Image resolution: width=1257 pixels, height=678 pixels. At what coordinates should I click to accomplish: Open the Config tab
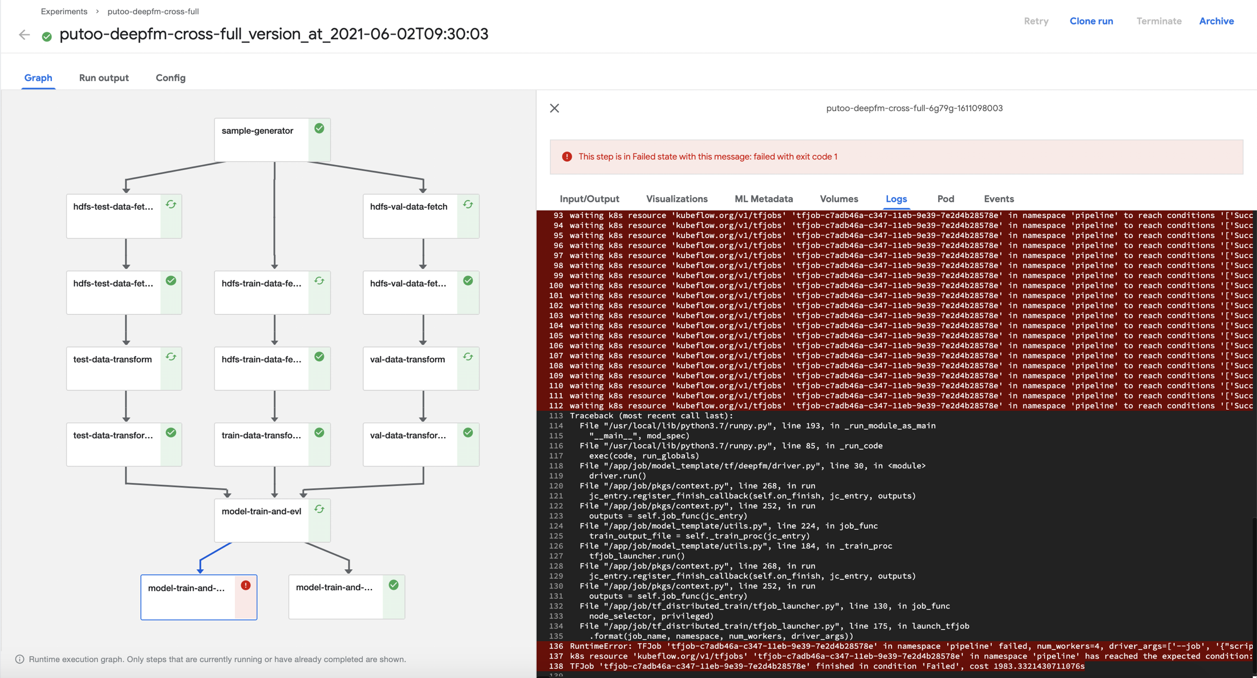[x=171, y=78]
